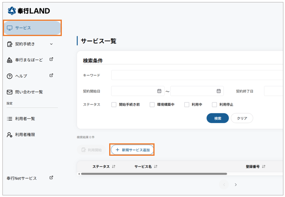Screen dimensions: 285x197
Task: Click the horizontal scrollbar under the table
Action: [153, 174]
